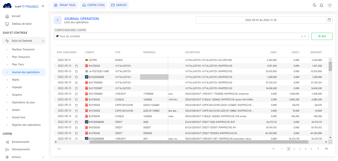Click the arrow button beside JOURNAL OPERATION

click(57, 20)
